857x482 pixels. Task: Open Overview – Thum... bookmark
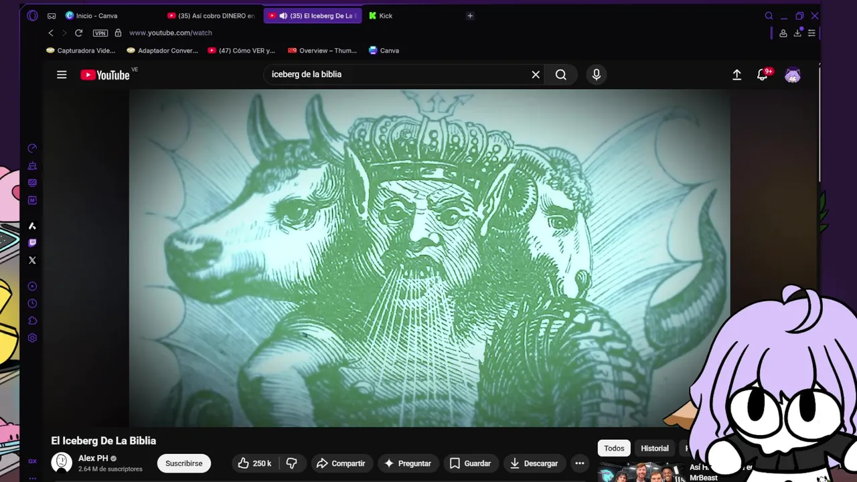coord(323,50)
